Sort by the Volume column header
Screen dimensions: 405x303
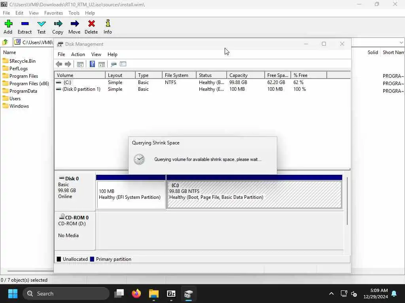click(x=80, y=75)
